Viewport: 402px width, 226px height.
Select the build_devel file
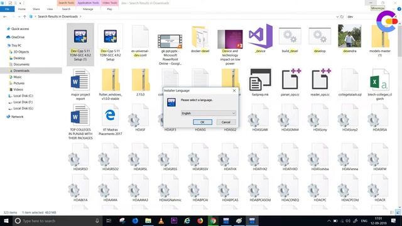click(x=290, y=40)
